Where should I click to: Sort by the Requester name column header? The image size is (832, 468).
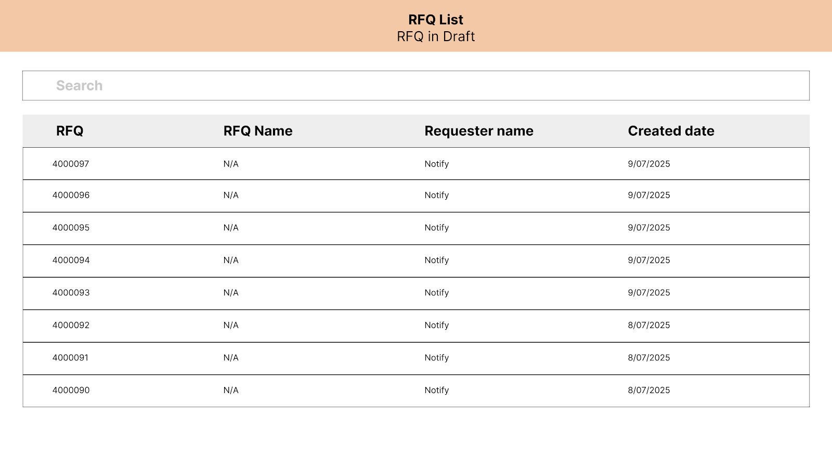(478, 131)
